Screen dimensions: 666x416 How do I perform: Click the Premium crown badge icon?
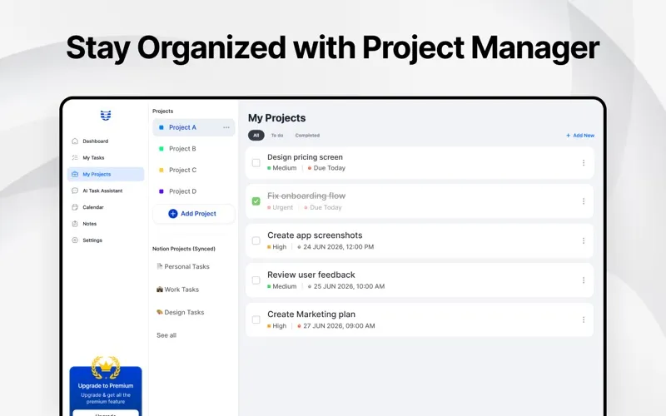click(x=106, y=368)
